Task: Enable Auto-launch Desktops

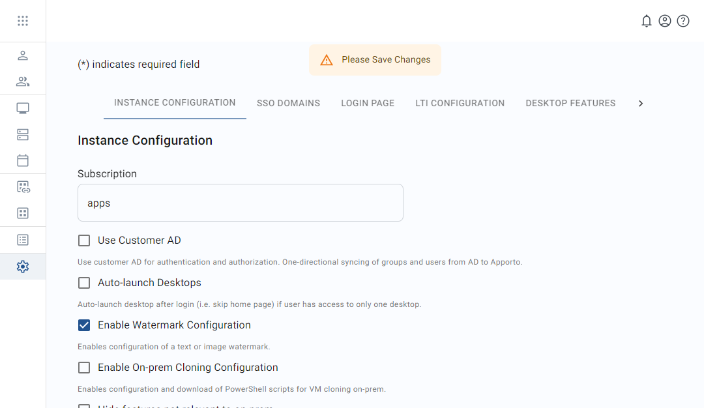Action: (83, 282)
